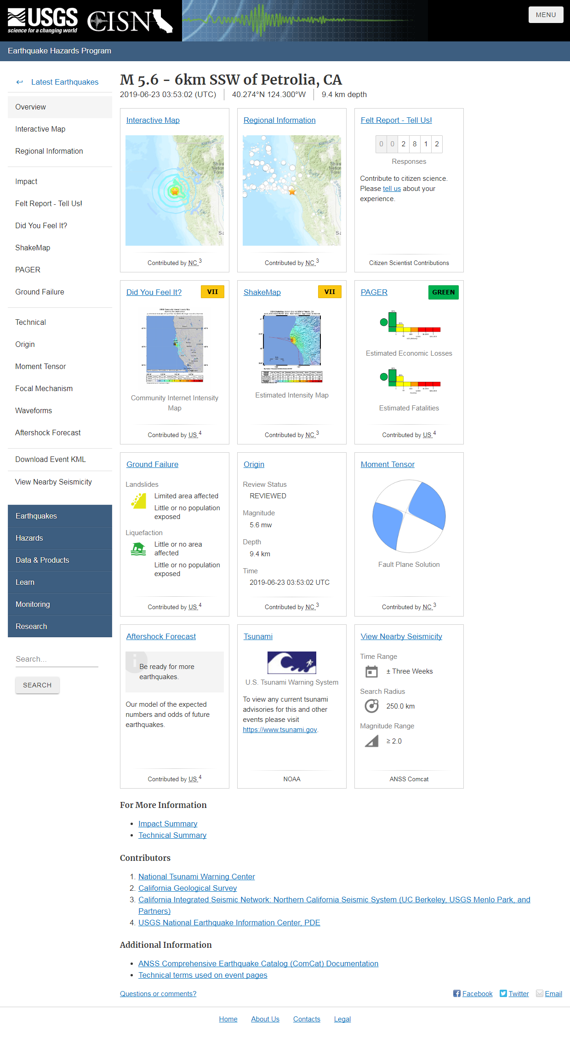This screenshot has width=570, height=1038.
Task: Open Moment Tensor from sidebar navigation
Action: 40,367
